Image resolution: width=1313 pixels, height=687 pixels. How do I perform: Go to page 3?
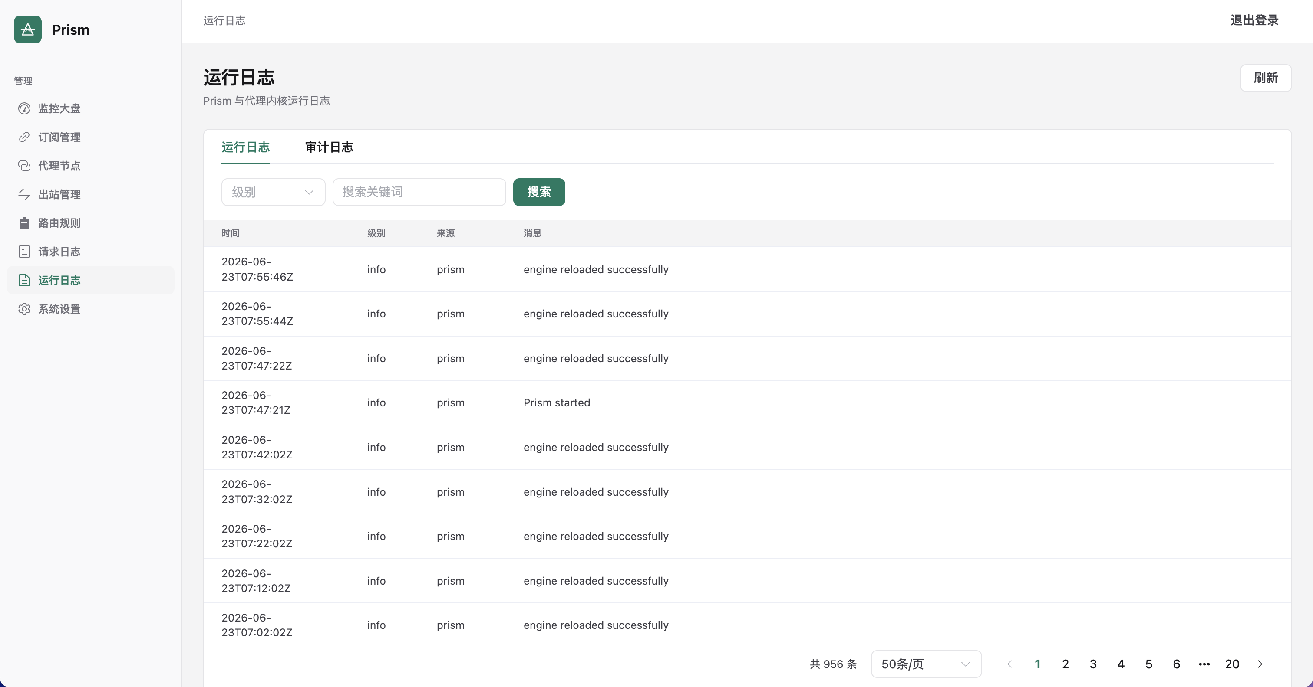pos(1093,664)
